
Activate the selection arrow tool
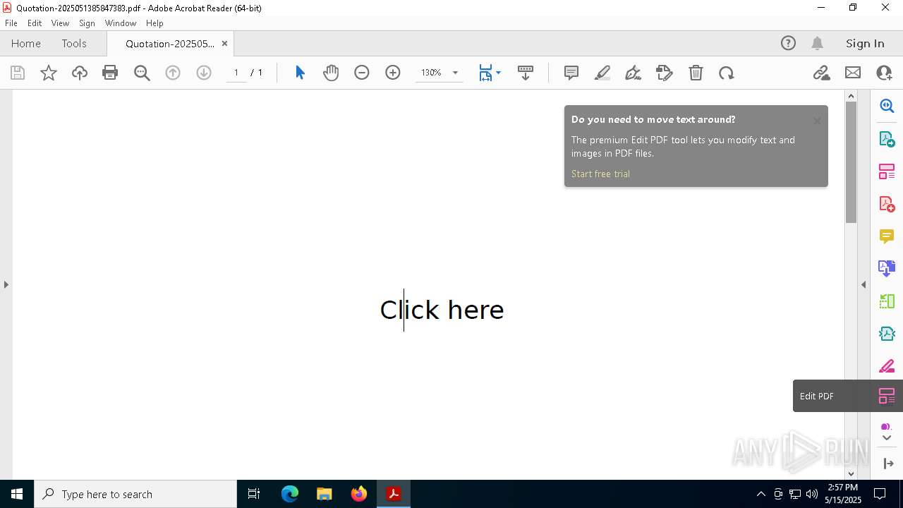(x=300, y=73)
